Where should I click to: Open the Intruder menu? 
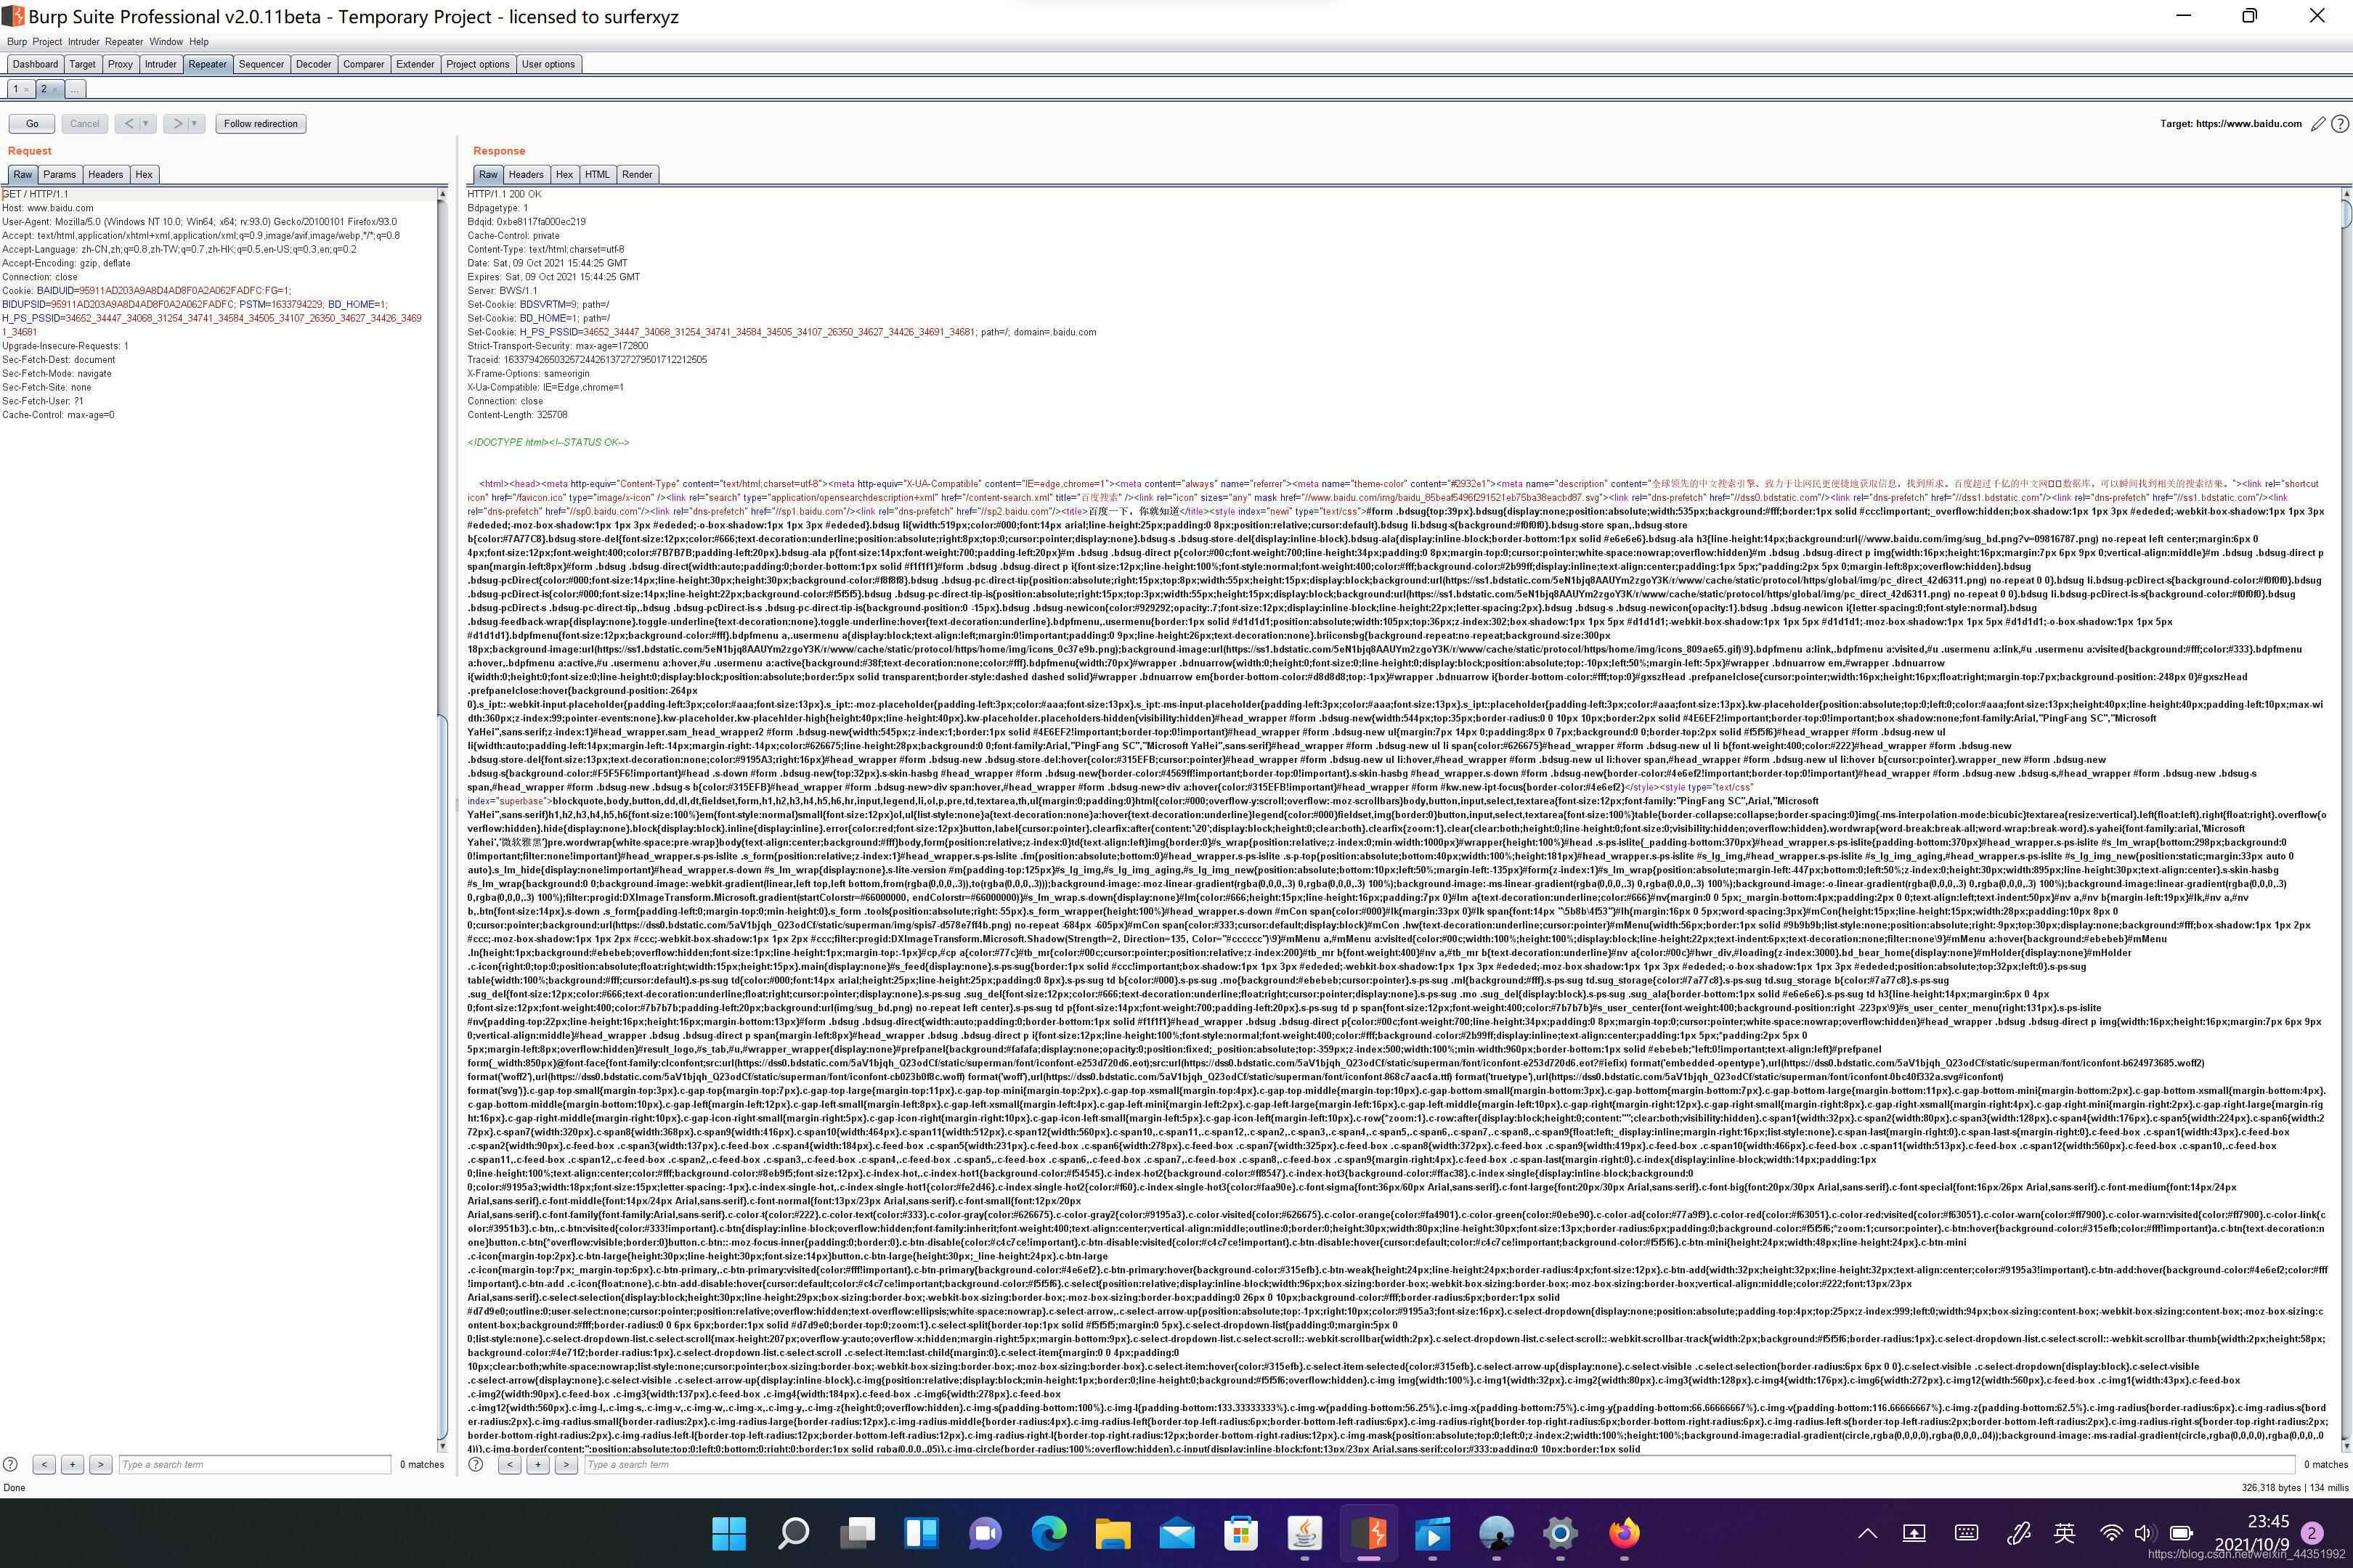click(x=83, y=42)
